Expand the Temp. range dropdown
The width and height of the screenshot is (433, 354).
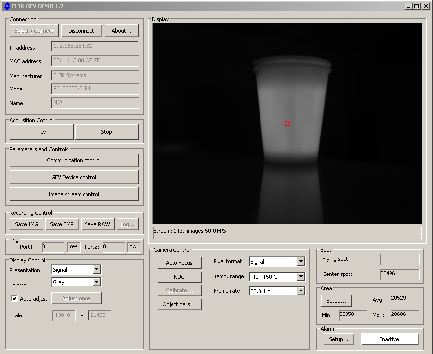(x=301, y=276)
